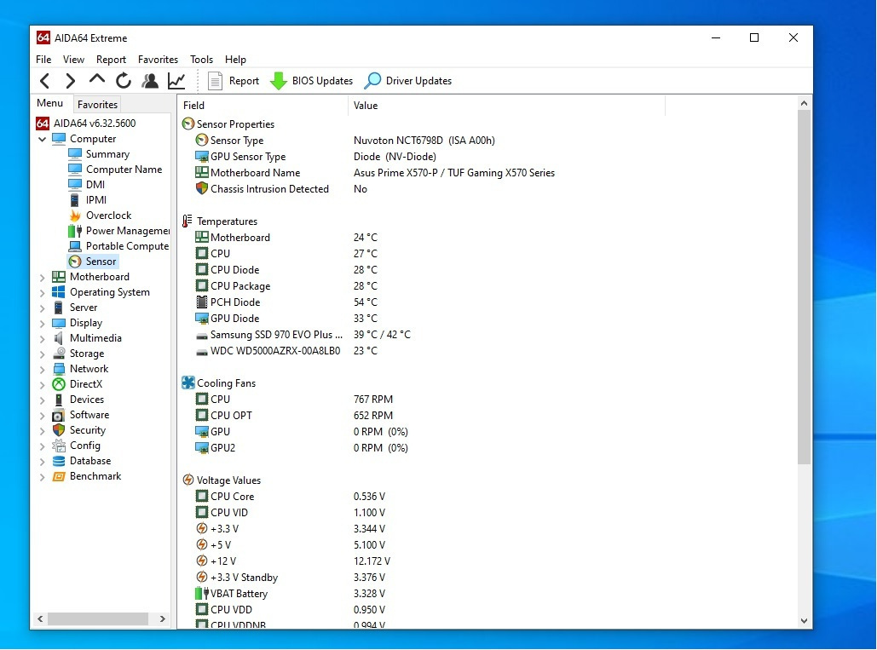This screenshot has height=650, width=877.
Task: Expand the Network tree node
Action: coord(42,370)
